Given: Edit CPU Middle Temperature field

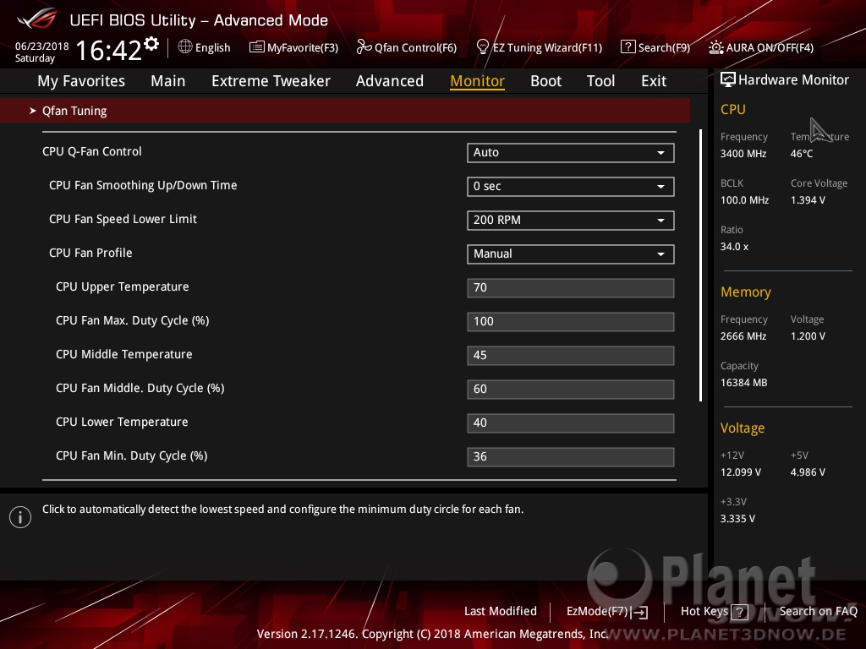Looking at the screenshot, I should [x=571, y=355].
